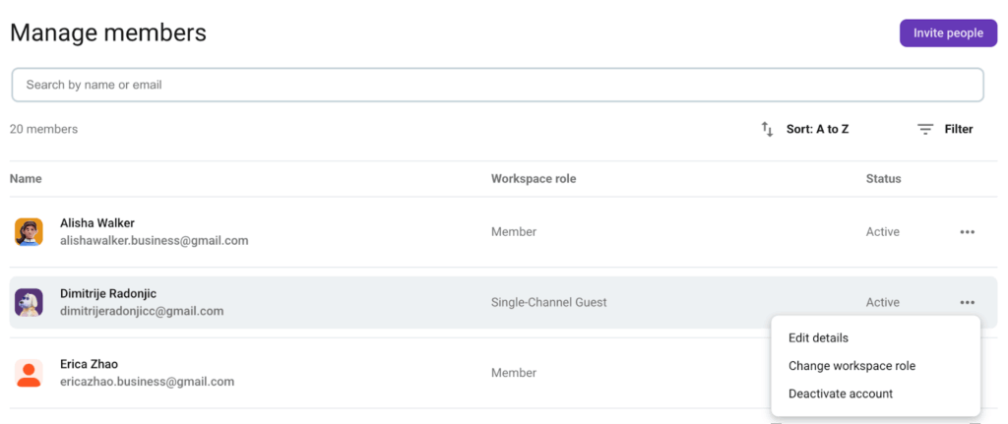Click the Status column header
Viewport: 1008px width, 424px height.
[883, 179]
